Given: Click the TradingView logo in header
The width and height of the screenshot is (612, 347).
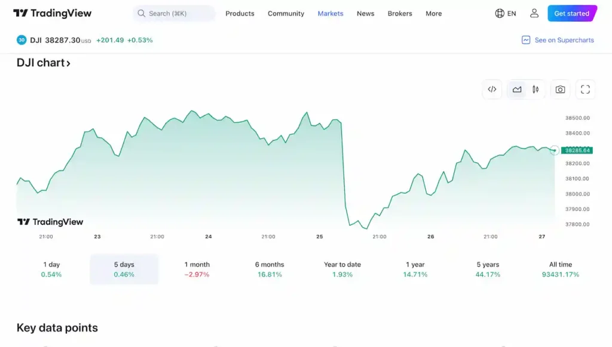Looking at the screenshot, I should coord(52,13).
